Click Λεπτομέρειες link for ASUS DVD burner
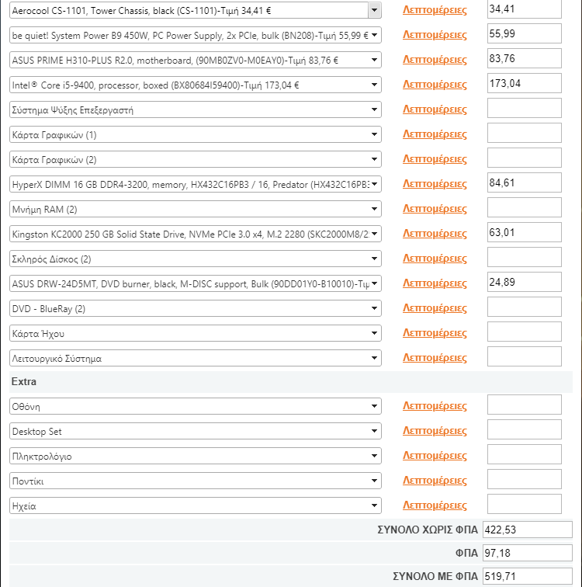582x587 pixels. (435, 283)
